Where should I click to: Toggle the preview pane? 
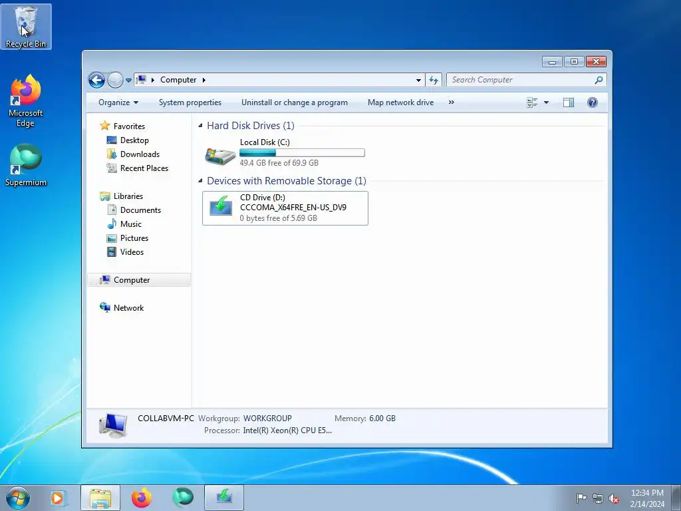coord(569,102)
